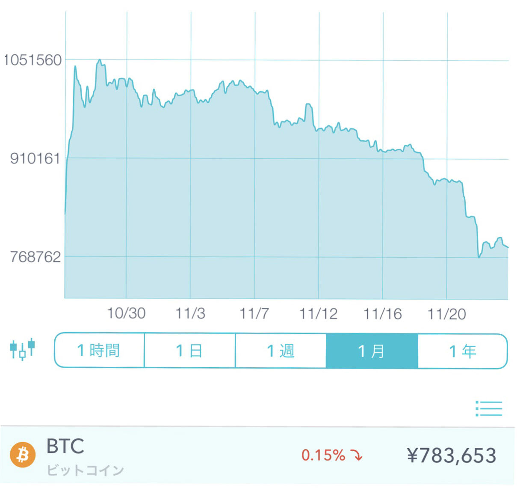Click the 11/12 date axis label
This screenshot has width=520, height=491.
click(x=318, y=313)
